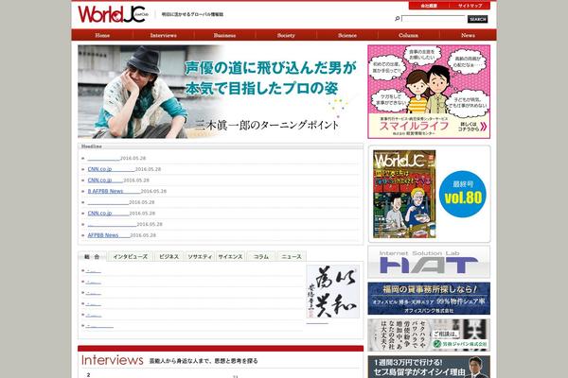Open the スマイルライフ pink advertisement banner
568x378 pixels.
[429, 92]
